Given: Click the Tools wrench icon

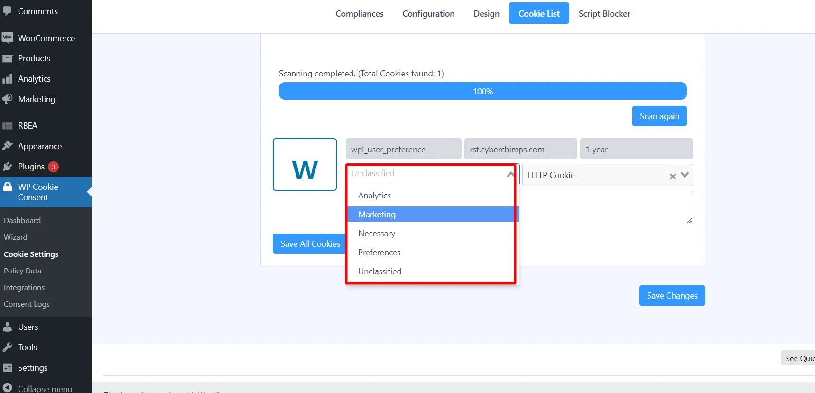Looking at the screenshot, I should coord(7,347).
